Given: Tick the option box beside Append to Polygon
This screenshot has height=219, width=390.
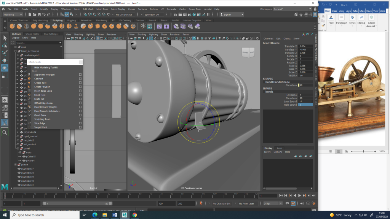Looking at the screenshot, I should 80,75.
